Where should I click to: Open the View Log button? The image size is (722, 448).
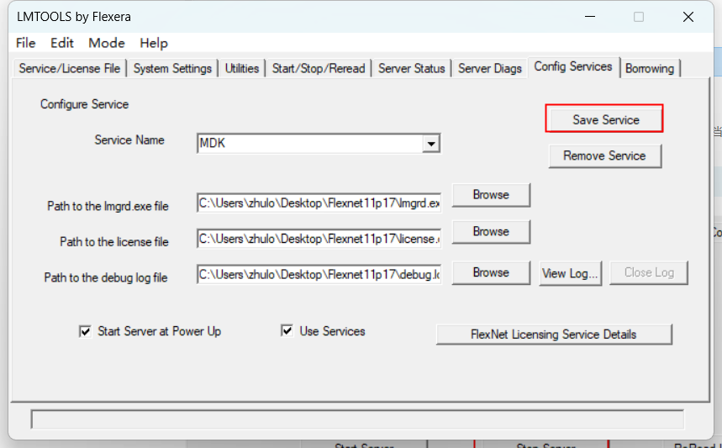click(571, 272)
